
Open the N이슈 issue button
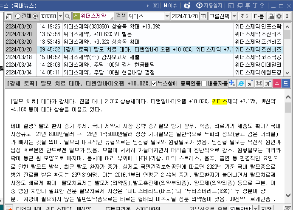(170, 6)
